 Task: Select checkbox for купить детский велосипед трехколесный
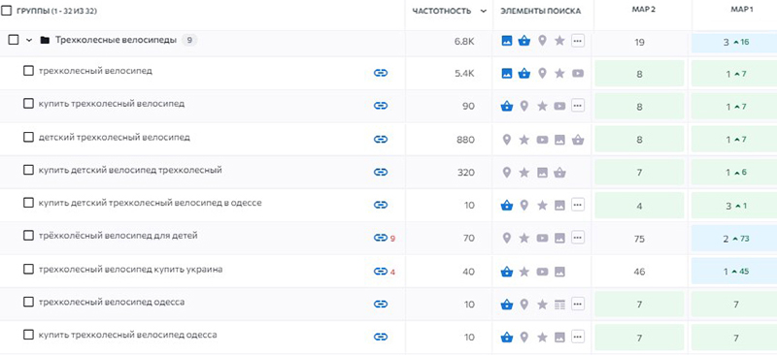29,170
